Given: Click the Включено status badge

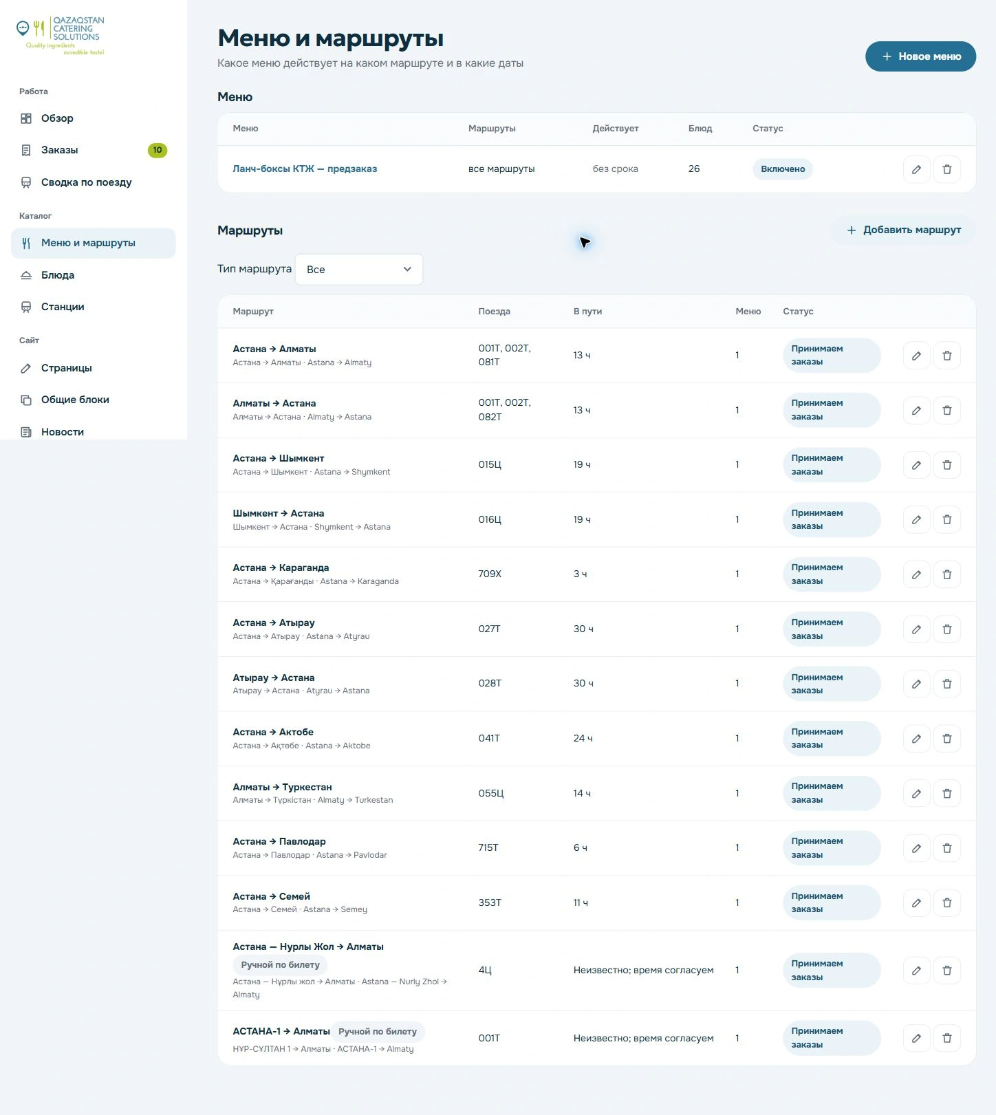Looking at the screenshot, I should [783, 169].
